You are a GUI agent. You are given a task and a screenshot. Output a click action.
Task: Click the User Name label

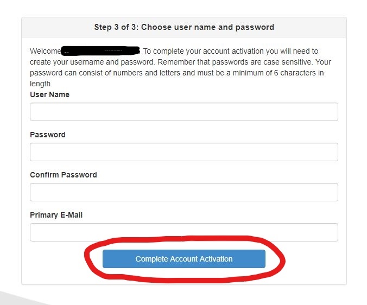49,94
